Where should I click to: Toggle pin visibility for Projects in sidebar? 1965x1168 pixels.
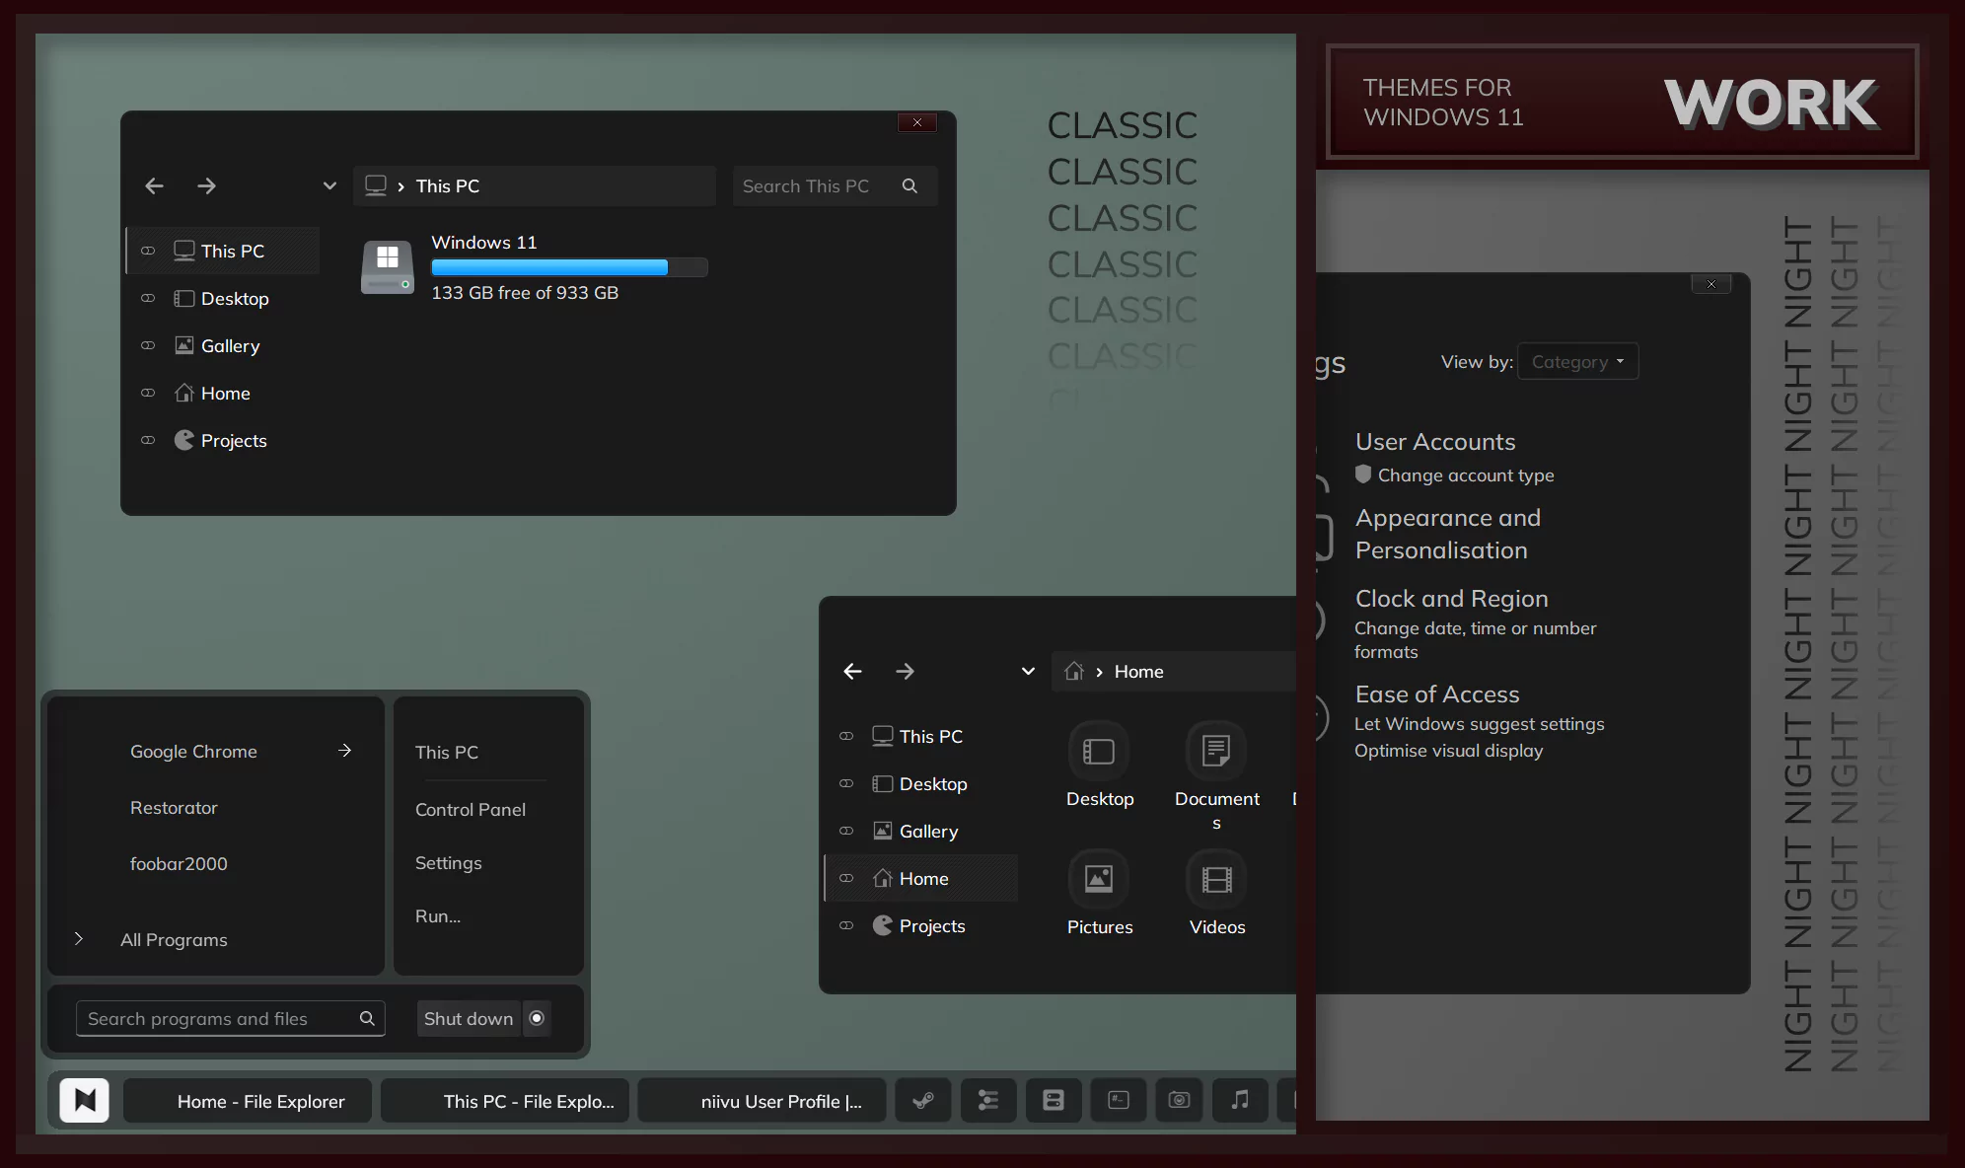147,440
